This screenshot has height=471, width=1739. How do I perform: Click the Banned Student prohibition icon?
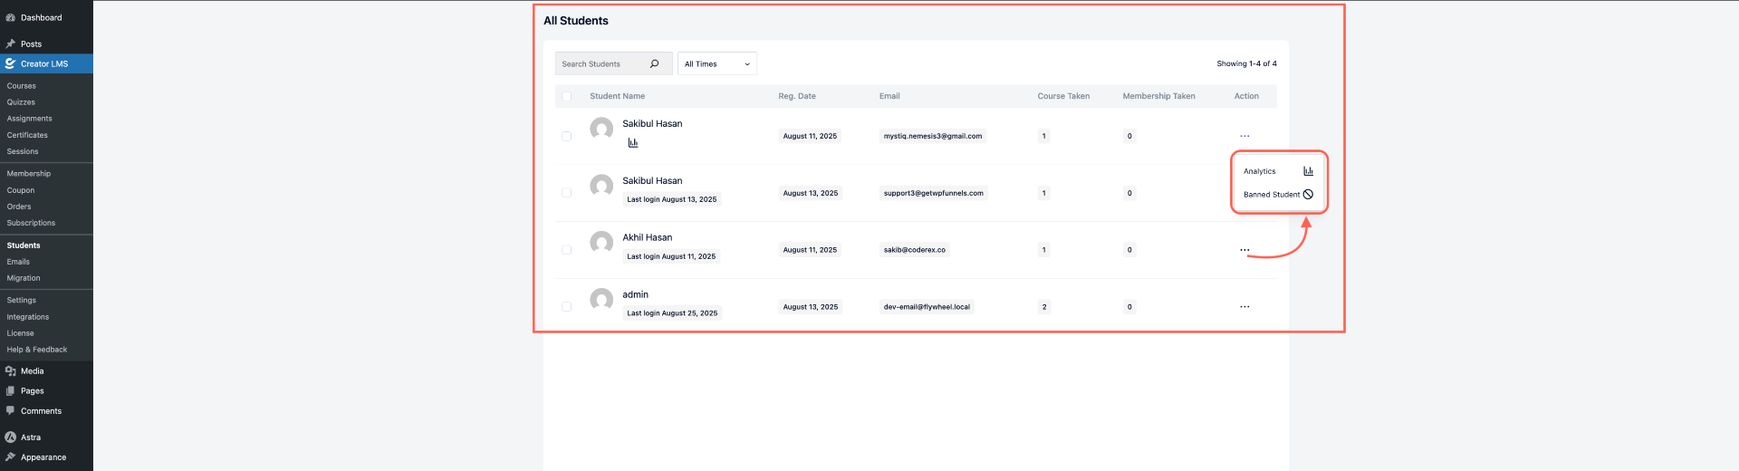tap(1308, 195)
